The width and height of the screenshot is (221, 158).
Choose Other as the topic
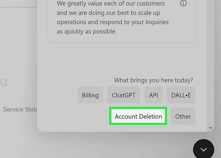tap(183, 117)
